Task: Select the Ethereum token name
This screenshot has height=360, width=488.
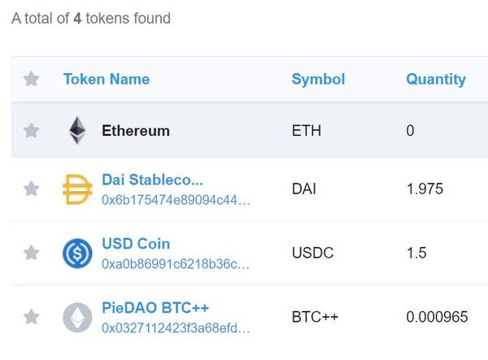Action: click(136, 130)
